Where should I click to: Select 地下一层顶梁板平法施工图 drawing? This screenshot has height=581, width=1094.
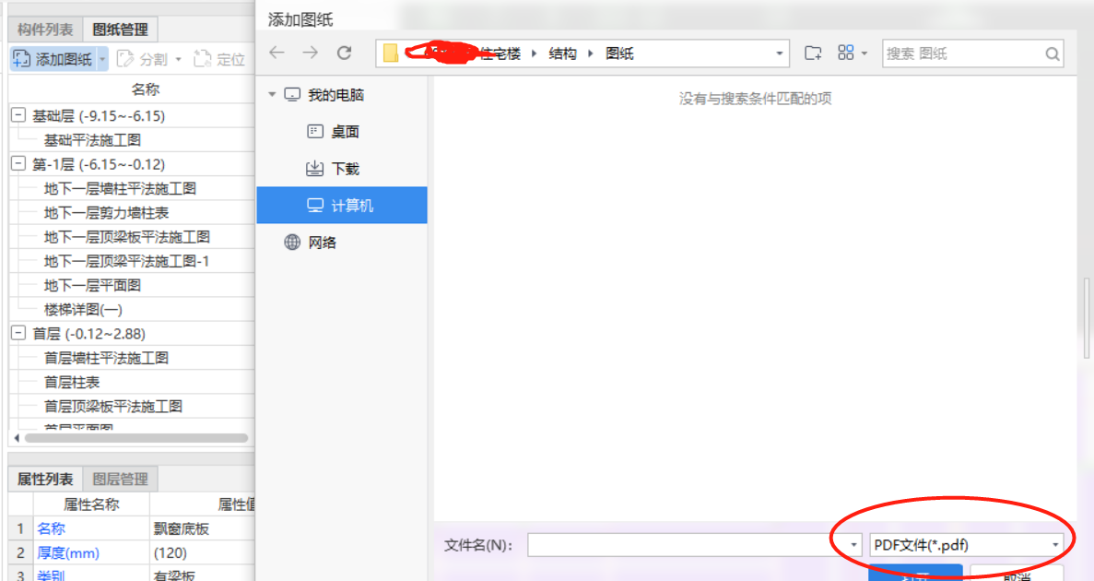(127, 237)
